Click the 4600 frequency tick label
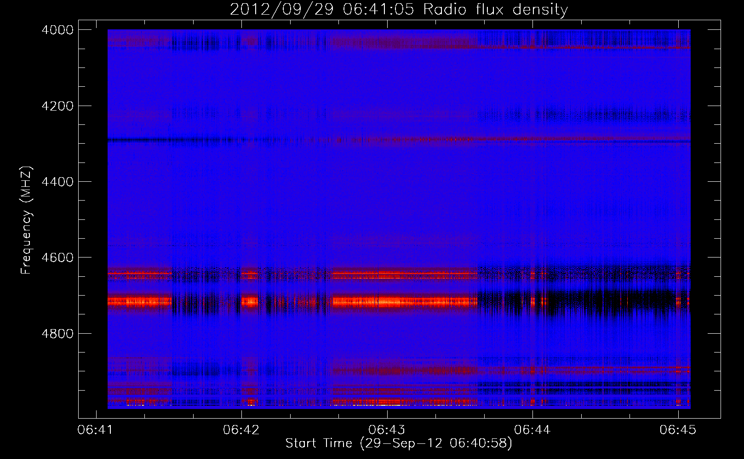 point(57,257)
